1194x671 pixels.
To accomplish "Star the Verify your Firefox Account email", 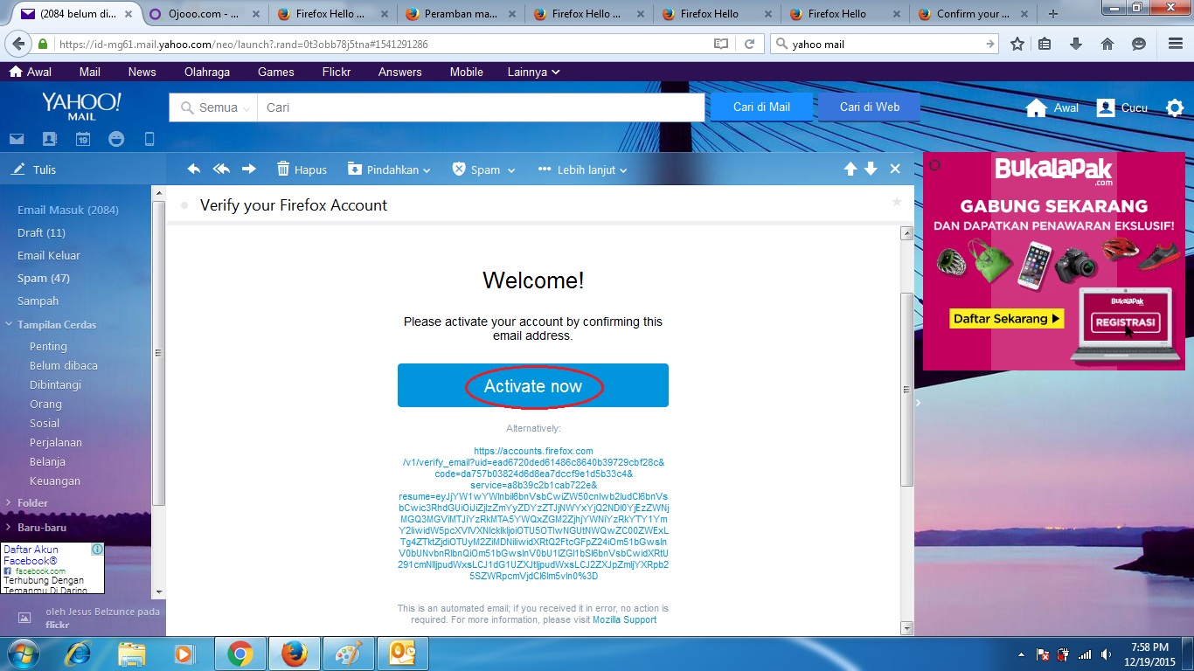I will 896,202.
